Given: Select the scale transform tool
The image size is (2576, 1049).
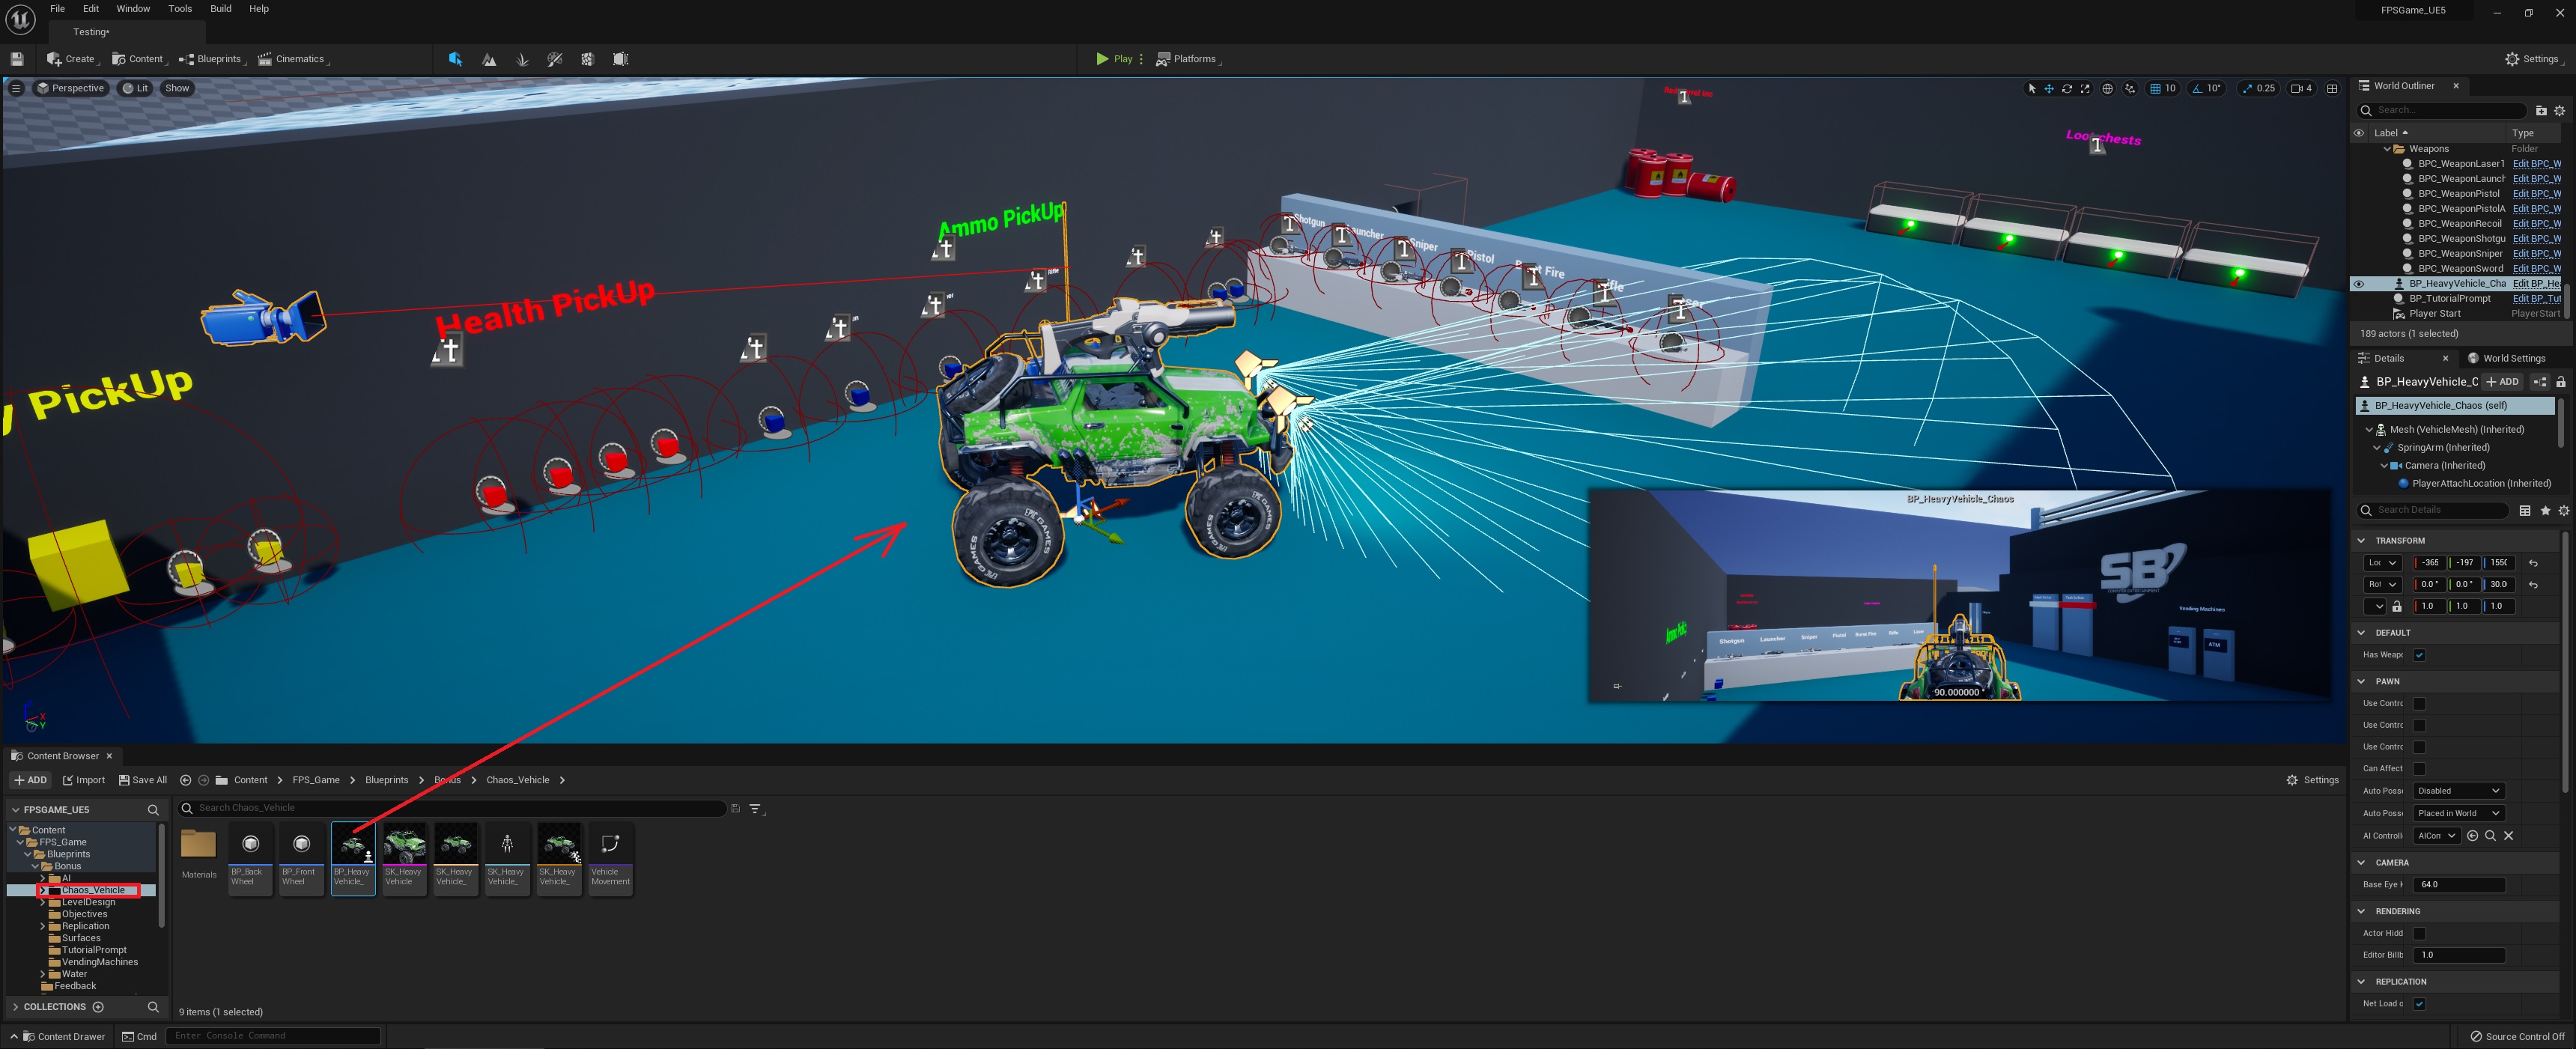Looking at the screenshot, I should (2085, 89).
